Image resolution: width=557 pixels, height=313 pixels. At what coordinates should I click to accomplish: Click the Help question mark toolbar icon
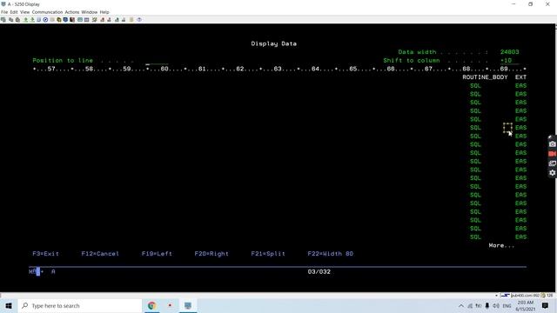pyautogui.click(x=139, y=20)
